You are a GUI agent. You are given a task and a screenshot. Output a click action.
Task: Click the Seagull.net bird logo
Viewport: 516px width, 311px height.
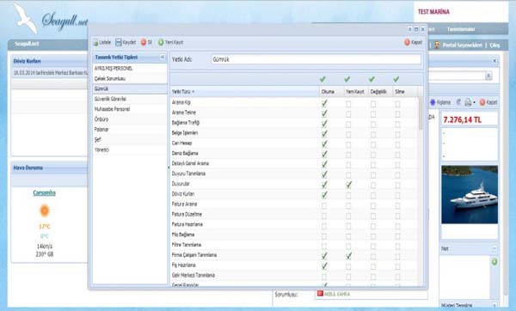(26, 18)
